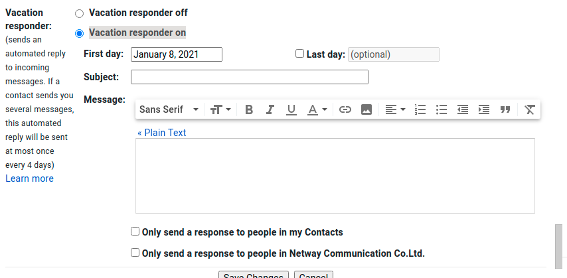Image resolution: width=567 pixels, height=278 pixels.
Task: Click the Subject input field
Action: pos(249,77)
